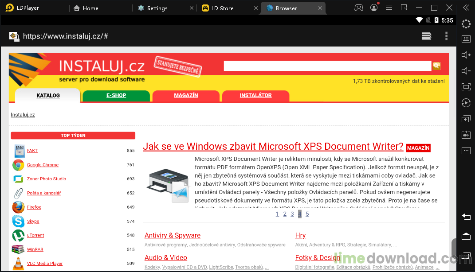Open the XPS Document Writer article headline
The height and width of the screenshot is (272, 475).
click(x=273, y=147)
